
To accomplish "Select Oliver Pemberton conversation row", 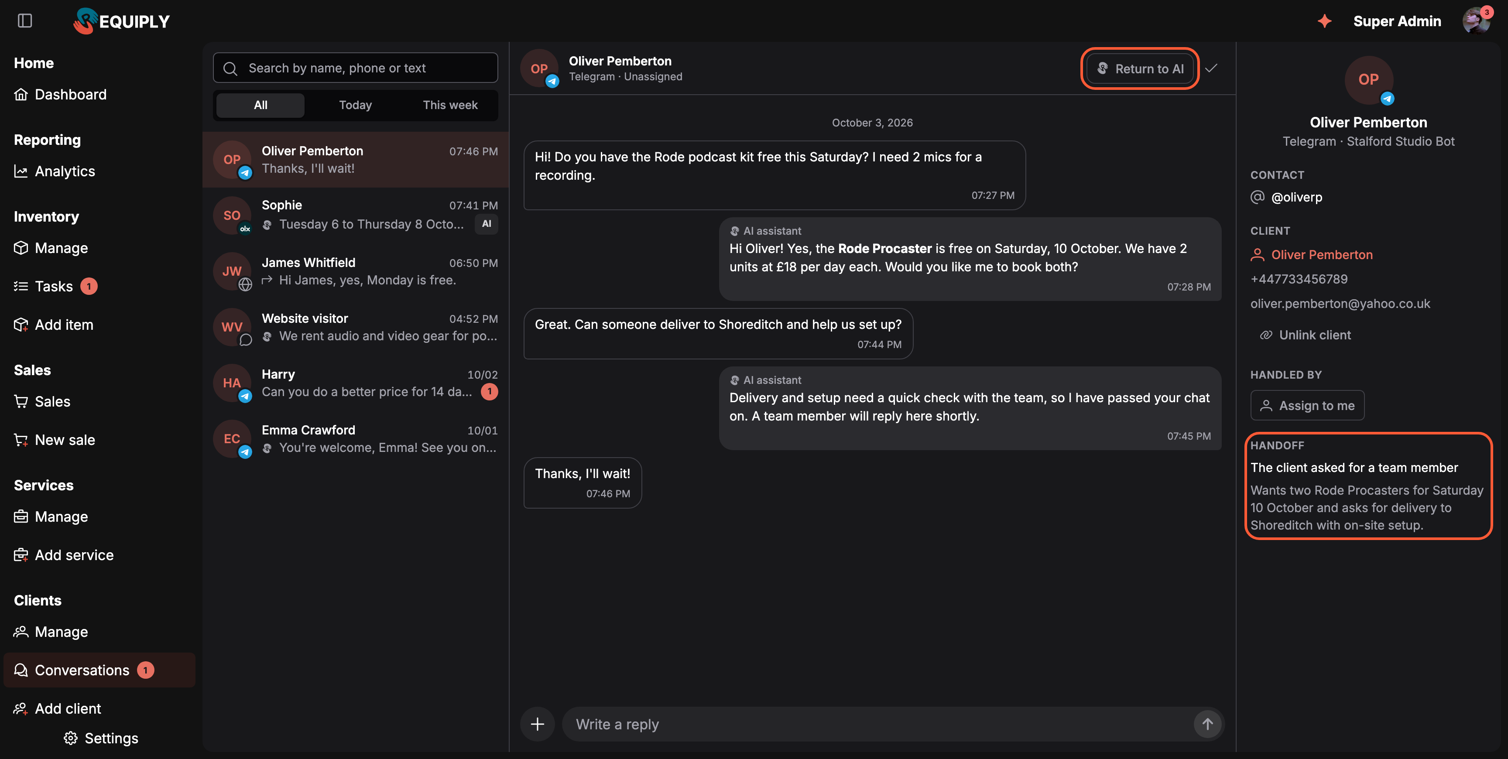I will [x=355, y=159].
